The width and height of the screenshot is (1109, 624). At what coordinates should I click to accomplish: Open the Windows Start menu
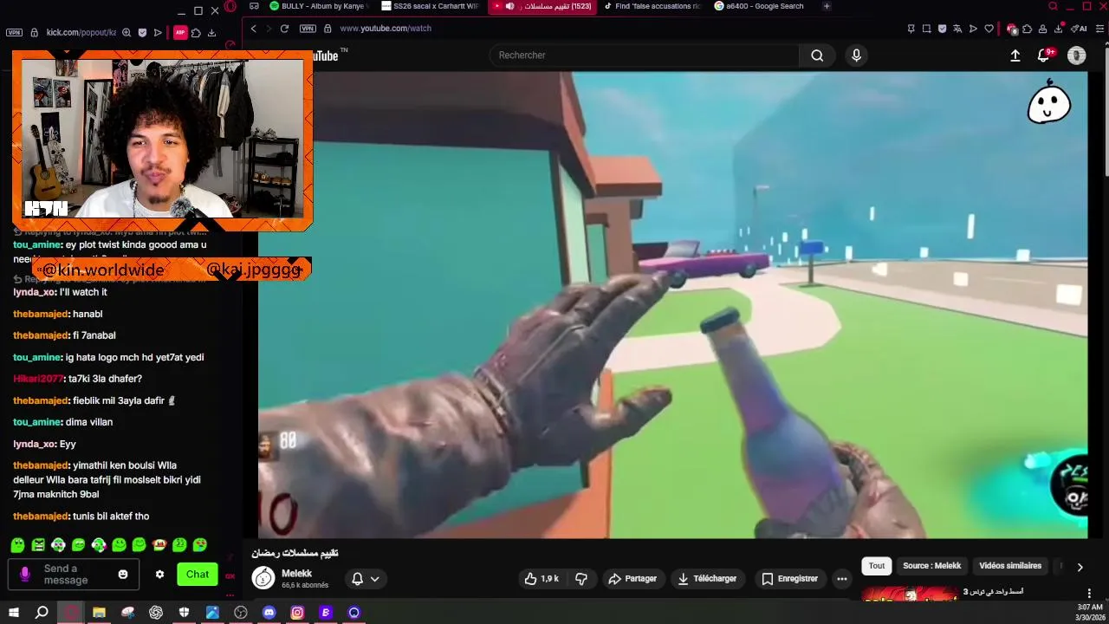[14, 613]
